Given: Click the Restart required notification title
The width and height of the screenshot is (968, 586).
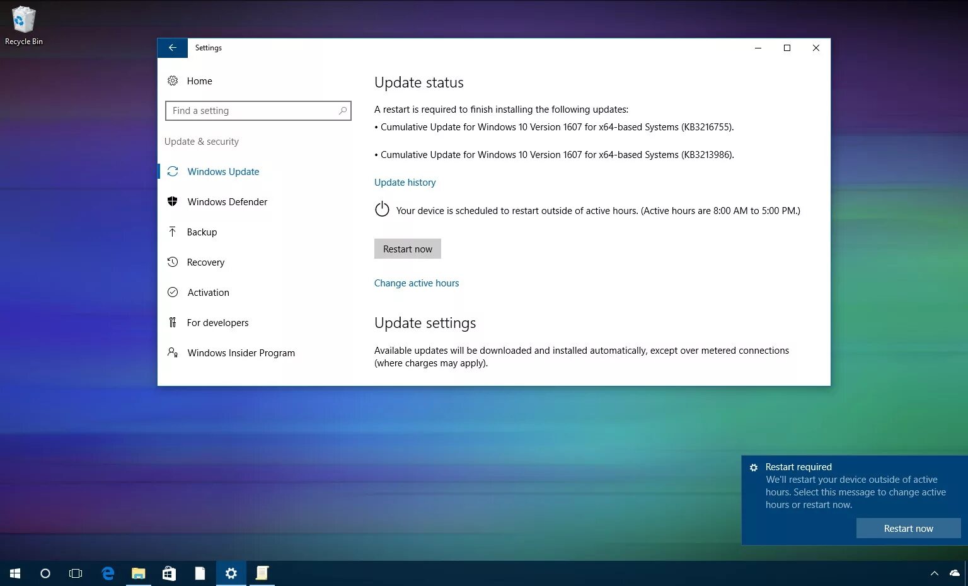Looking at the screenshot, I should [798, 466].
